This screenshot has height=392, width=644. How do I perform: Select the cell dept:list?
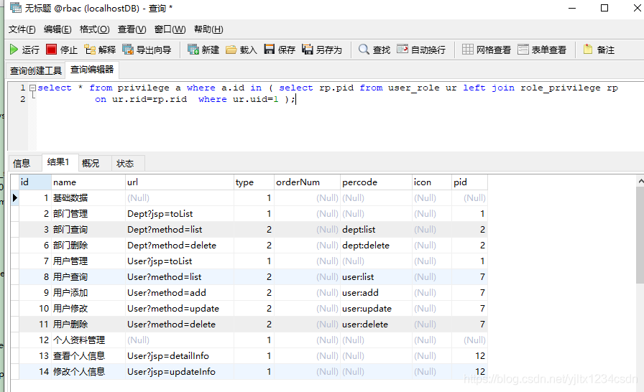[x=376, y=230]
